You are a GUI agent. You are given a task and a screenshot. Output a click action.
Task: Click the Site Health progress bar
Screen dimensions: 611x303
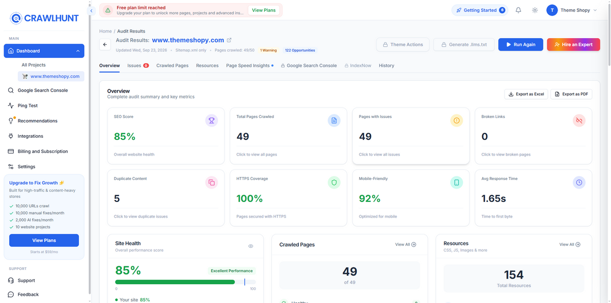(185, 282)
